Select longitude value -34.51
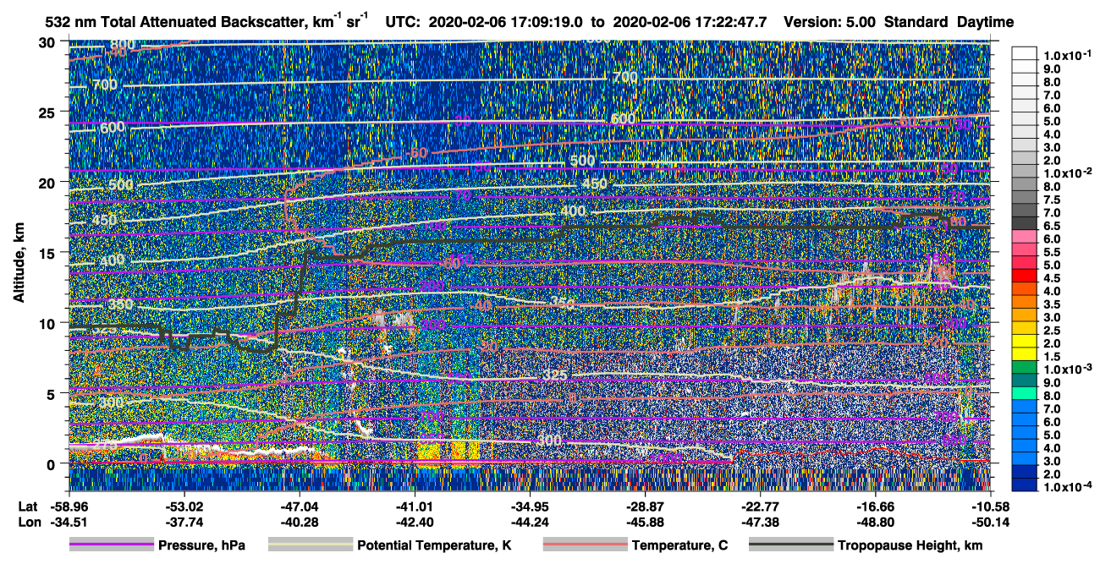This screenshot has width=1100, height=564. 70,522
